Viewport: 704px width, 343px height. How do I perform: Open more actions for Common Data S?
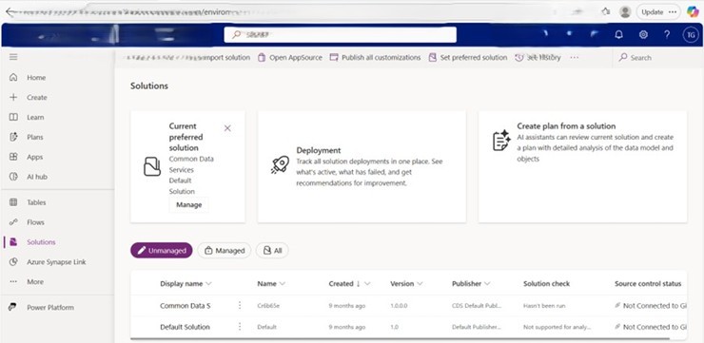tap(240, 305)
